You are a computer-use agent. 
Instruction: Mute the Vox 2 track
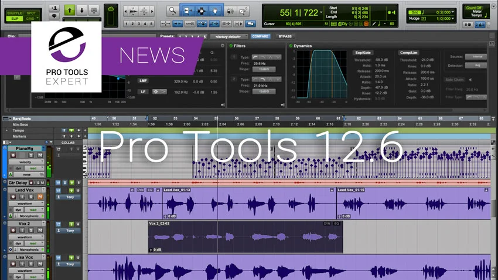click(40, 230)
